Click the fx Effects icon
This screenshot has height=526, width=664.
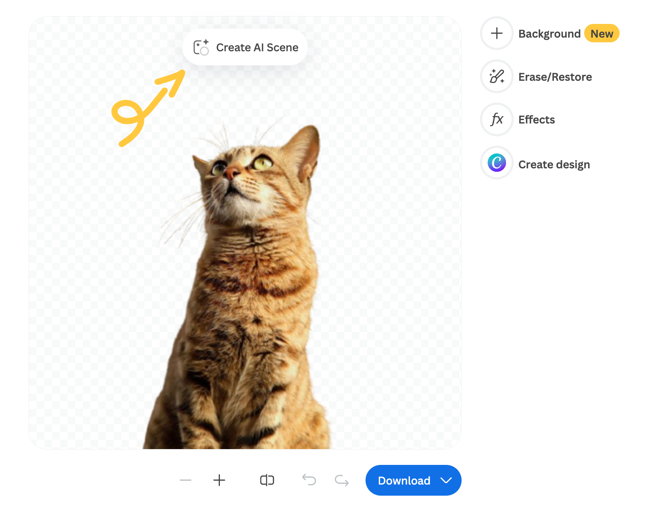click(x=497, y=120)
